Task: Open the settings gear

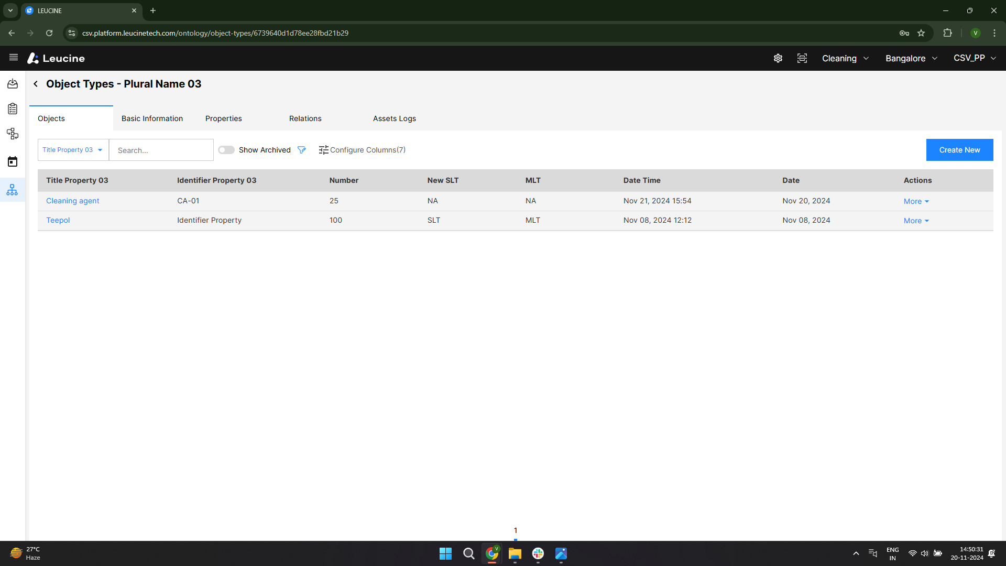Action: 778,58
